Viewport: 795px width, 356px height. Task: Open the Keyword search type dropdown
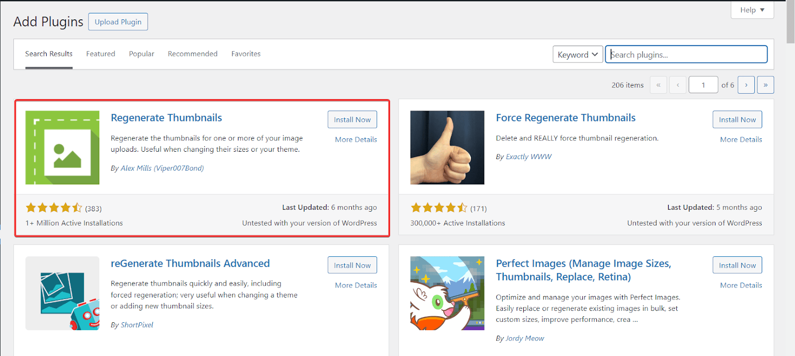(578, 55)
